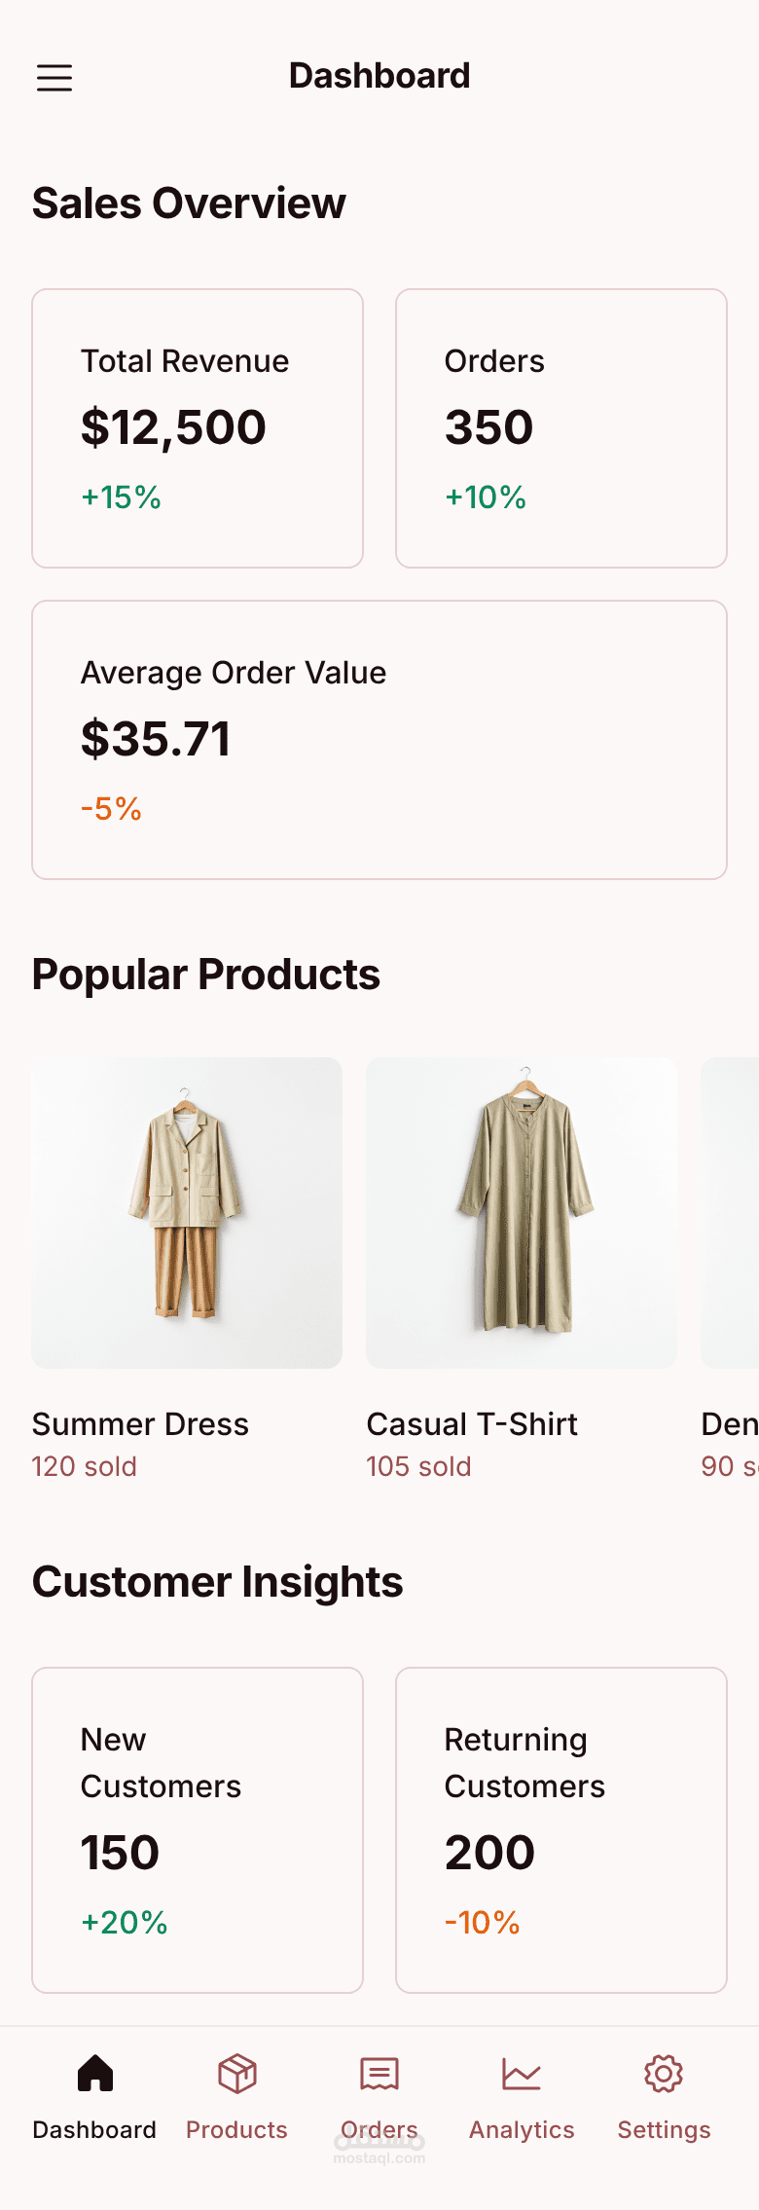Click the Casual T-Shirt product image

pyautogui.click(x=522, y=1213)
